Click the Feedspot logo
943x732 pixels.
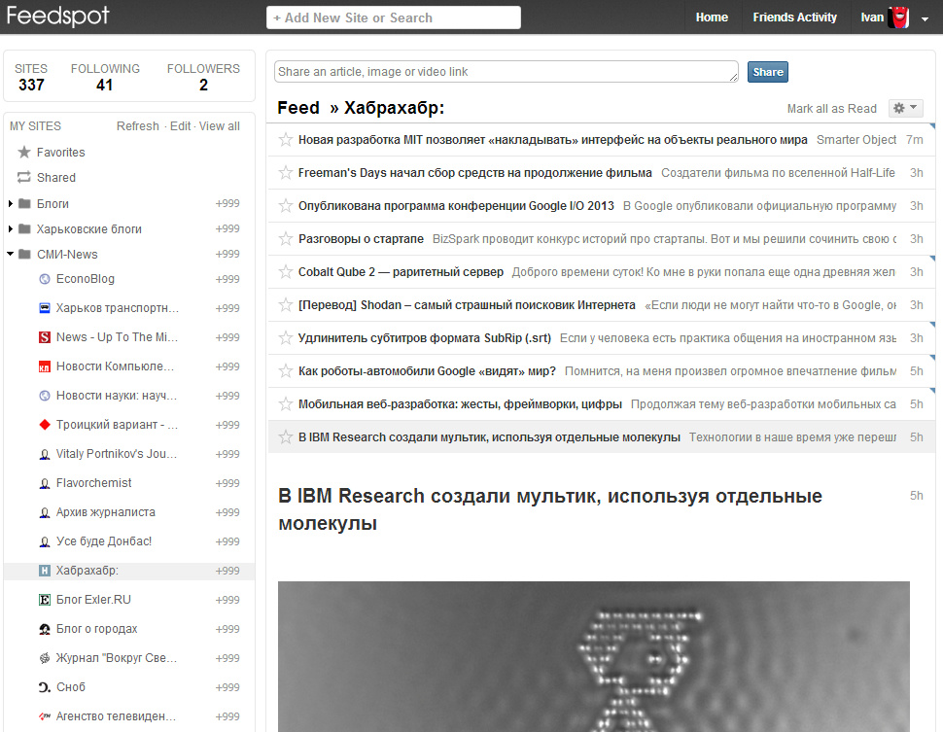pyautogui.click(x=58, y=17)
